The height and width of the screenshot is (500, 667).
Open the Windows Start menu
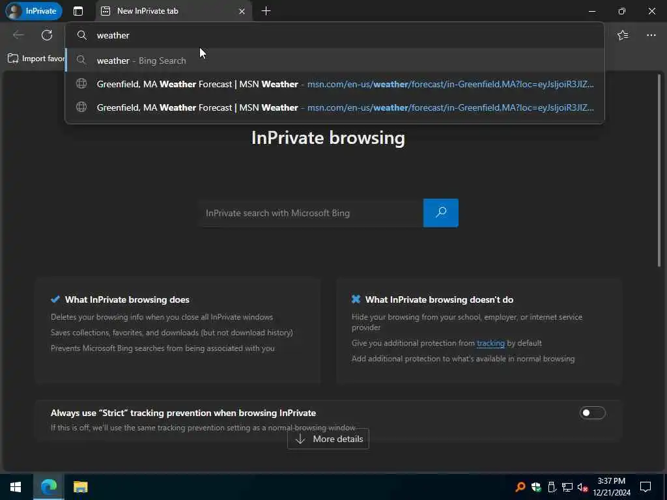click(x=16, y=487)
